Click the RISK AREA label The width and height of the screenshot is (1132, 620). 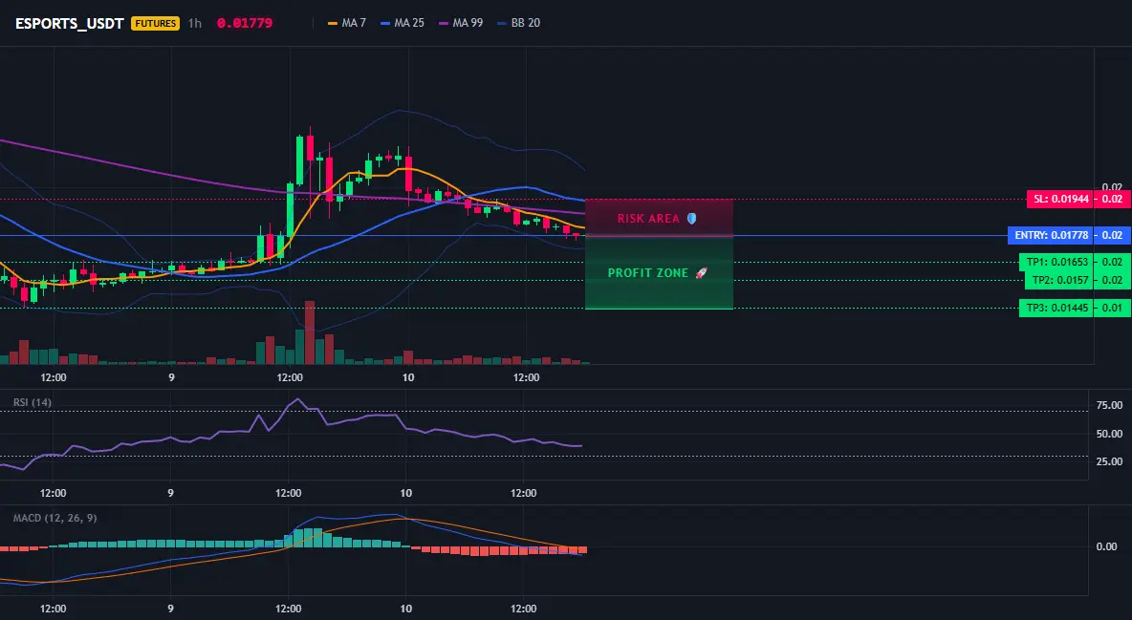pos(648,219)
